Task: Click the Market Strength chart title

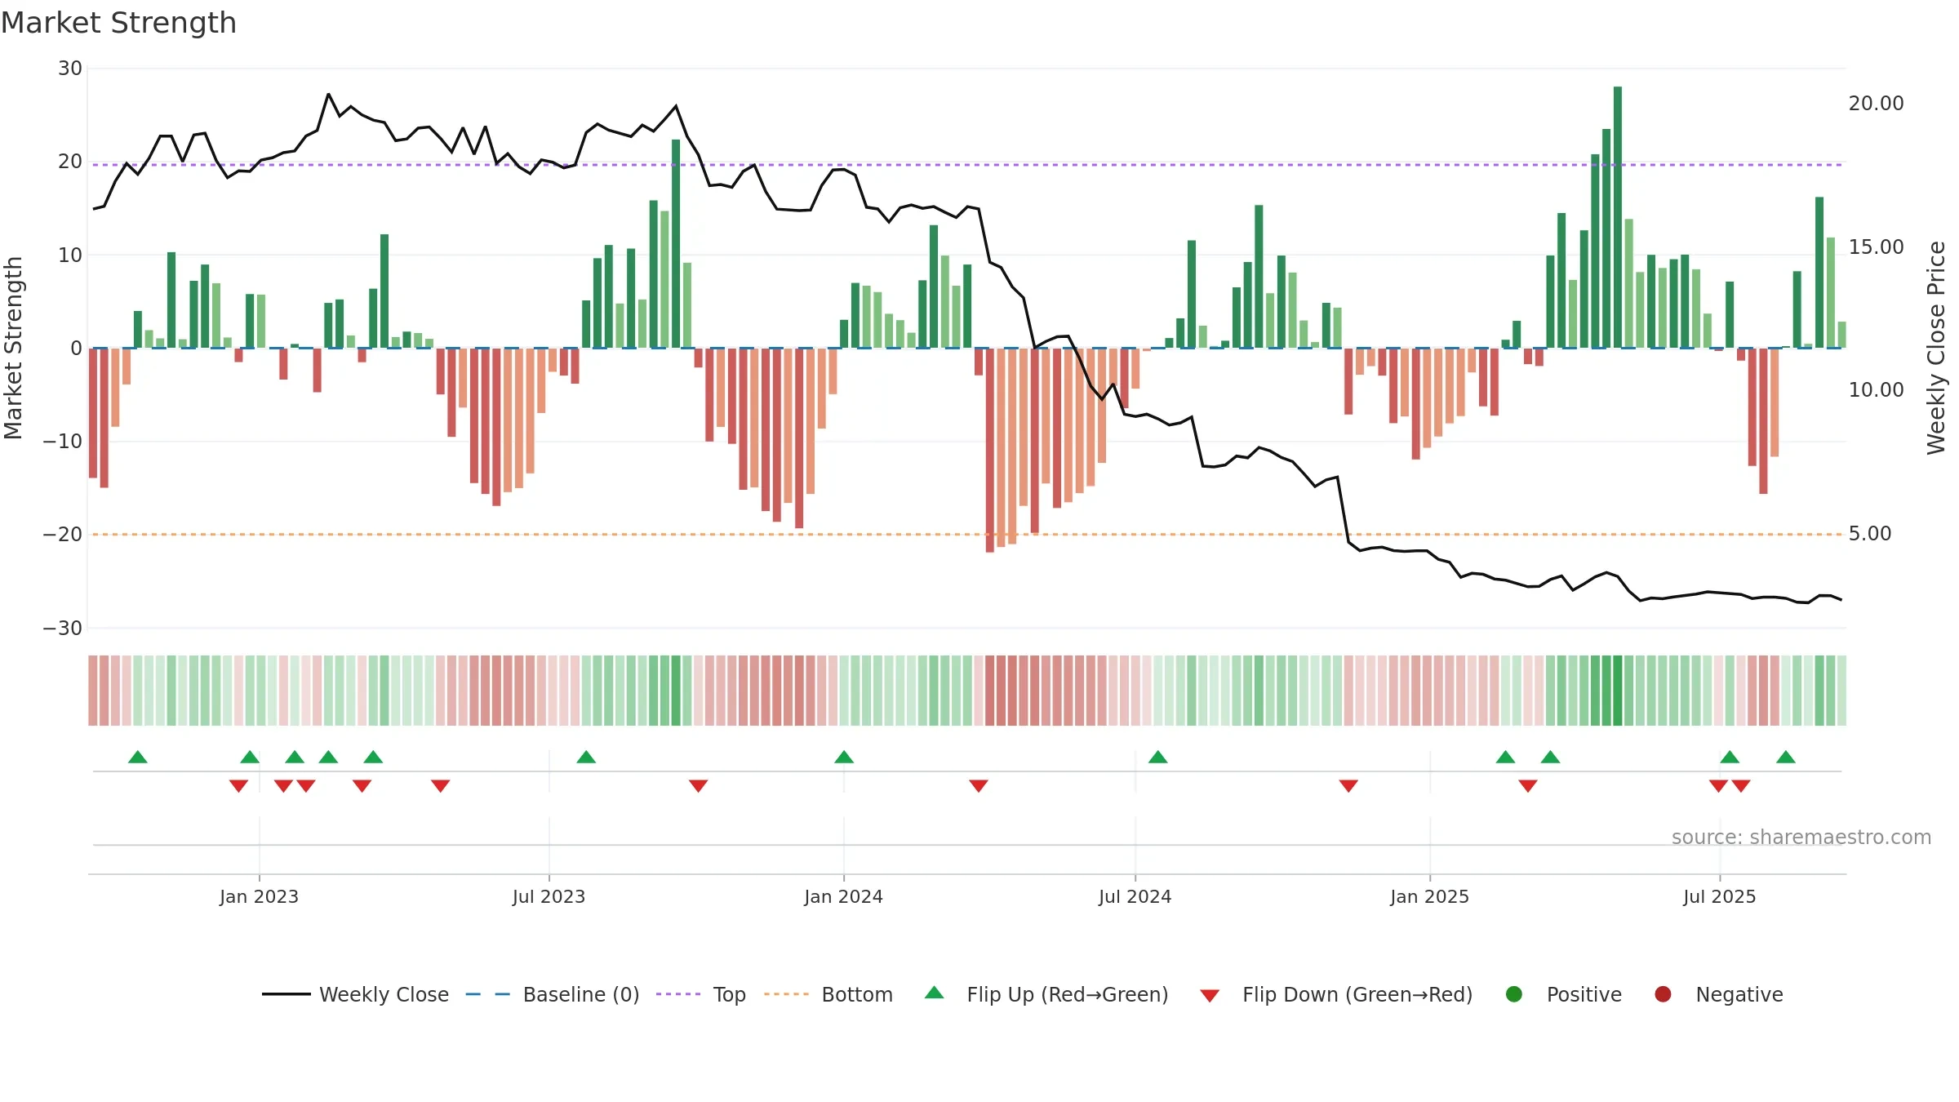Action: 118,23
